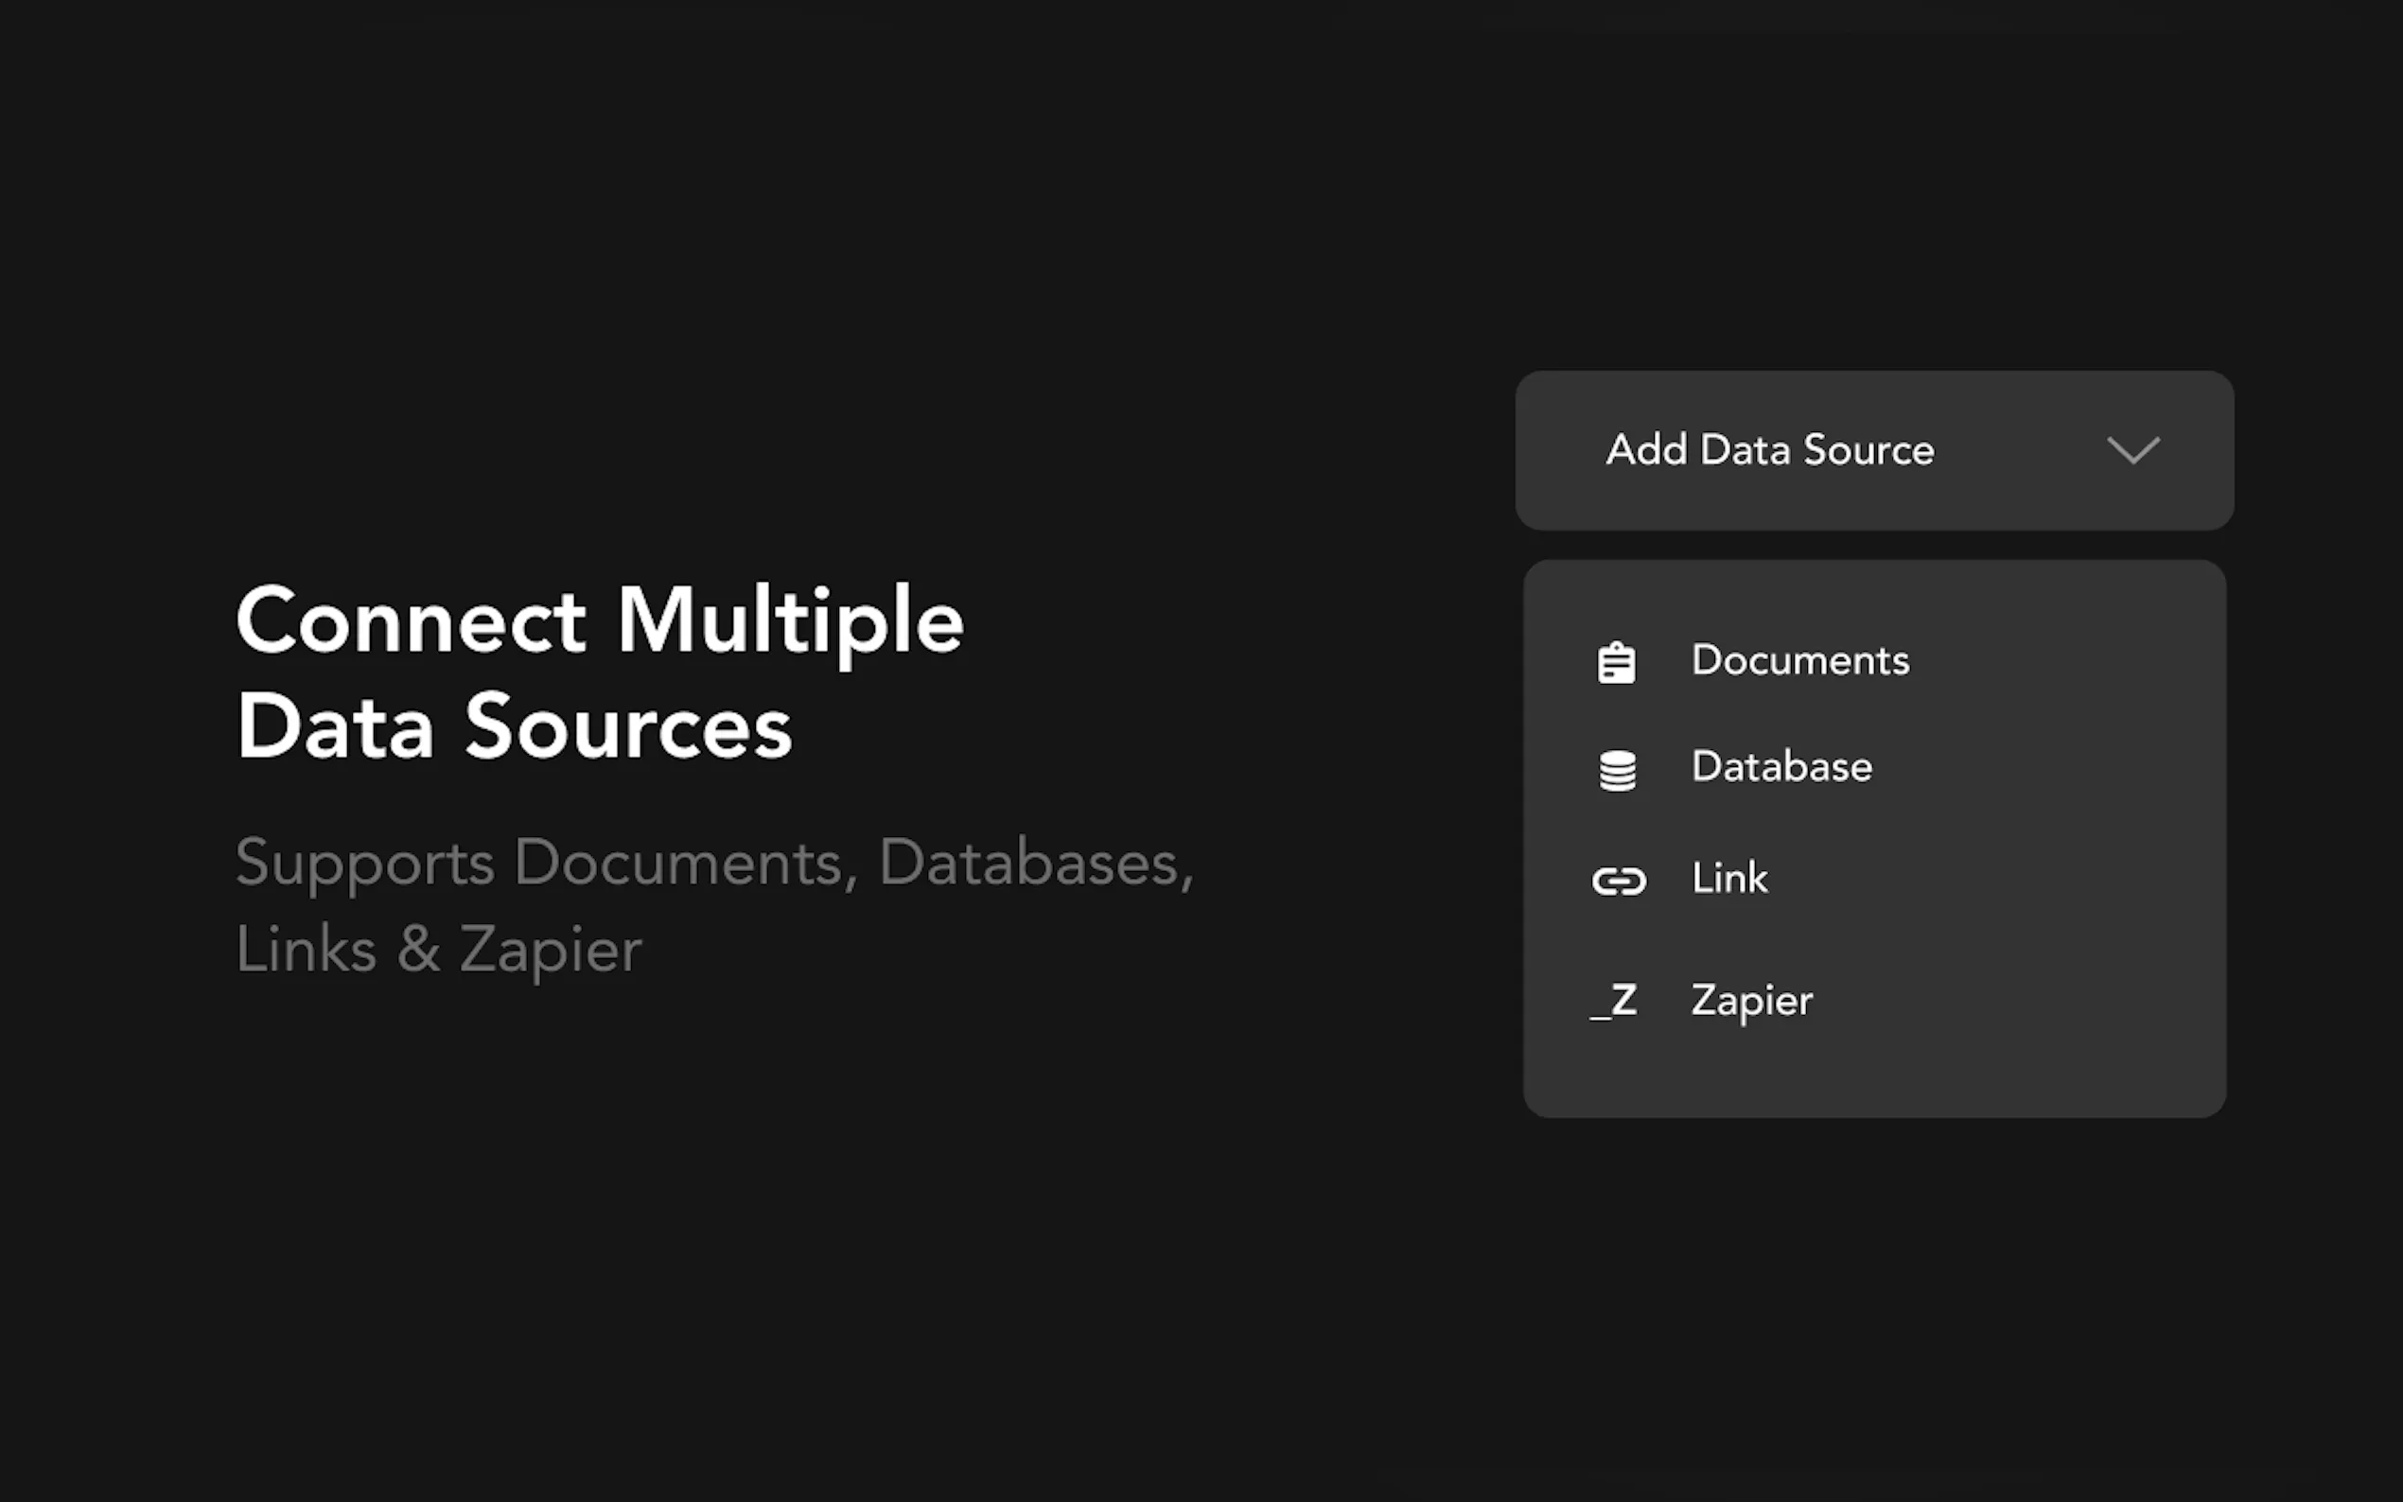The width and height of the screenshot is (2403, 1502).
Task: Expand the Add Data Source chevron arrow
Action: point(2132,450)
